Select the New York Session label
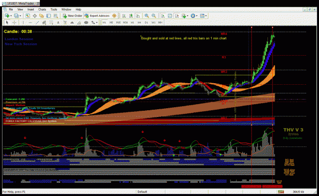319x196 pixels. 21,44
